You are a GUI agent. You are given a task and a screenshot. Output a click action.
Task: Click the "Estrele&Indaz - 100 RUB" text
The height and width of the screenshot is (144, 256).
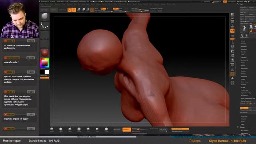44,140
